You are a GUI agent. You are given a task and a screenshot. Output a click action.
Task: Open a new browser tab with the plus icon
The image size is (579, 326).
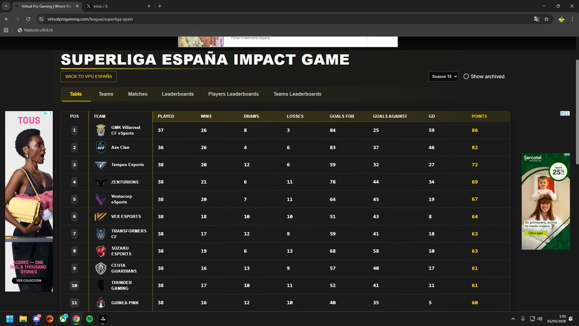pos(160,6)
